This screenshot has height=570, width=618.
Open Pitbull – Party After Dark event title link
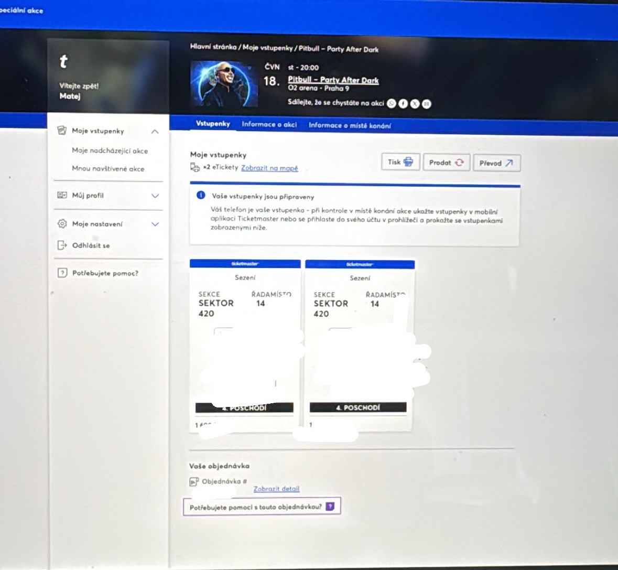(333, 80)
